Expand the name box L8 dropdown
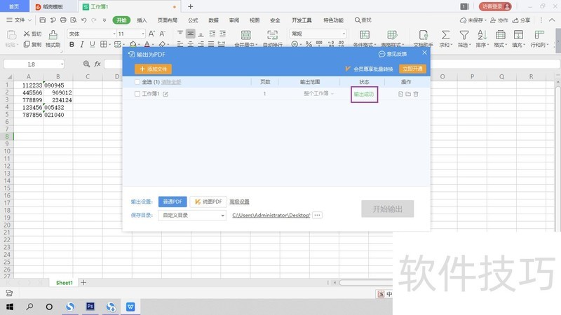The width and height of the screenshot is (561, 315). 62,64
